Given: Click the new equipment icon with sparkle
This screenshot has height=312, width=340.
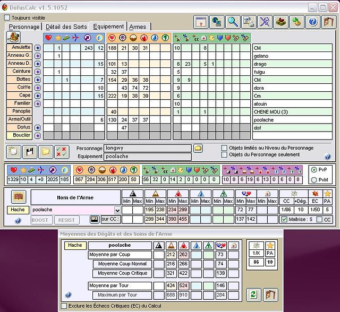Looking at the screenshot, I should coord(14,152).
